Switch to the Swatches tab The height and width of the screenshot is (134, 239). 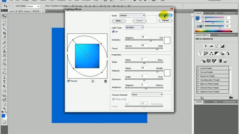[209, 13]
